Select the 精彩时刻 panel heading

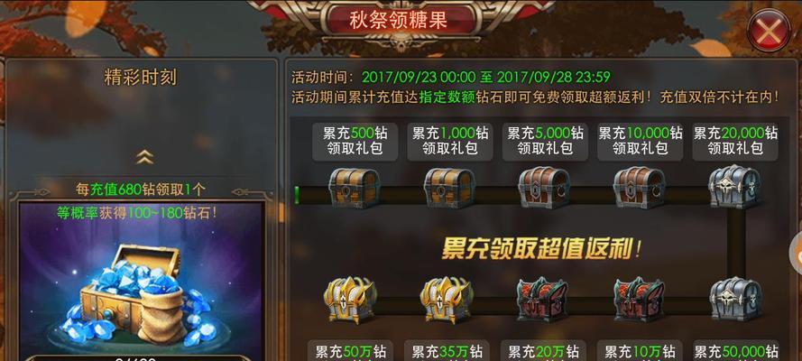coord(140,78)
